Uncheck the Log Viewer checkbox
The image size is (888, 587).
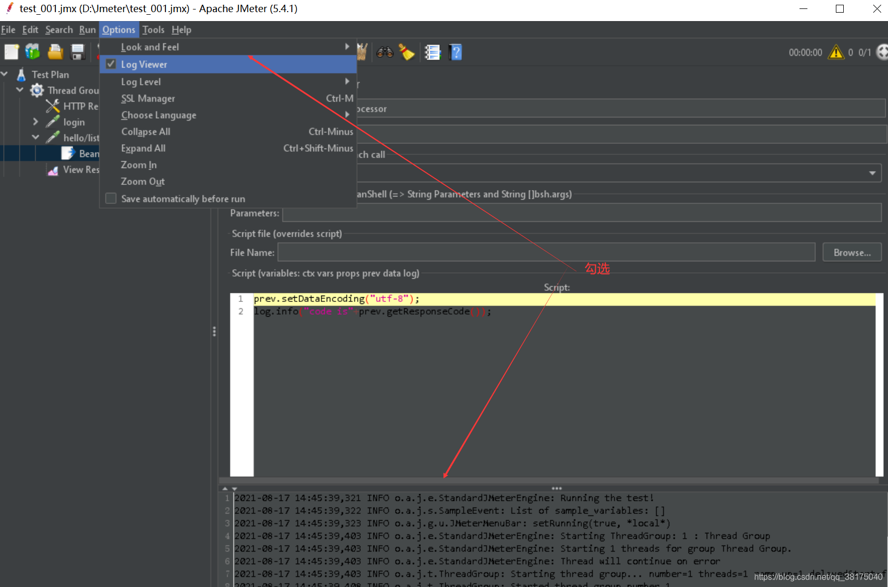coord(111,64)
